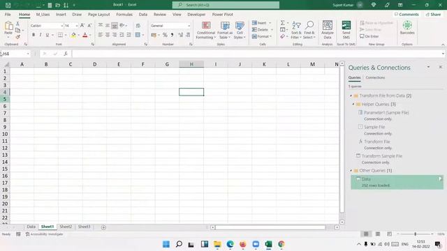Screen dimensions: 447x251
Task: Click the On Enter button in New Group
Action: coord(369,36)
